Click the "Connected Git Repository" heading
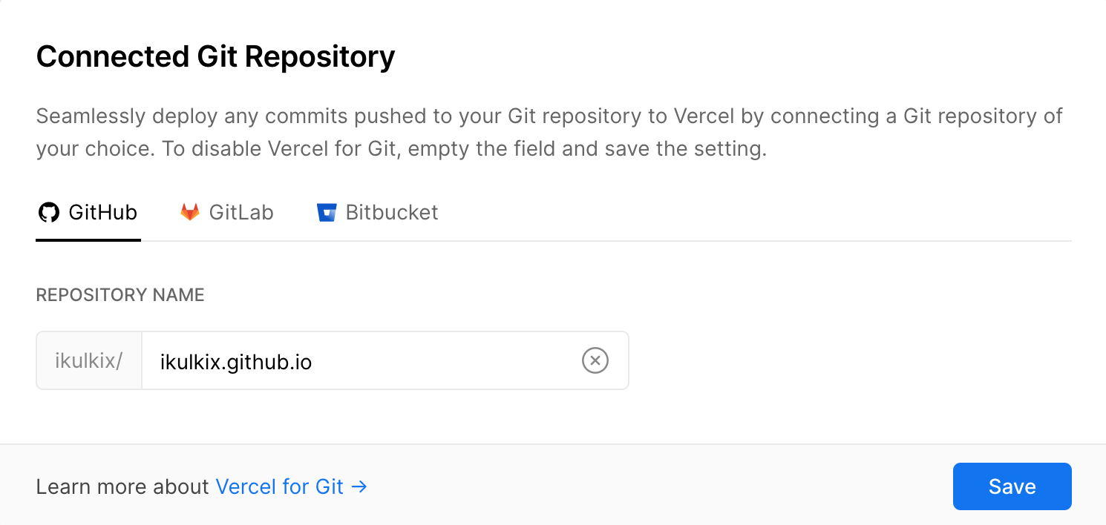The width and height of the screenshot is (1106, 525). (215, 57)
